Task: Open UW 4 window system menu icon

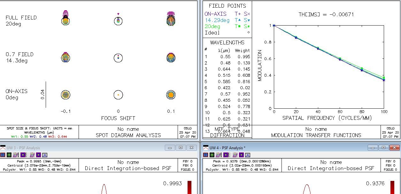Action: click(206, 148)
